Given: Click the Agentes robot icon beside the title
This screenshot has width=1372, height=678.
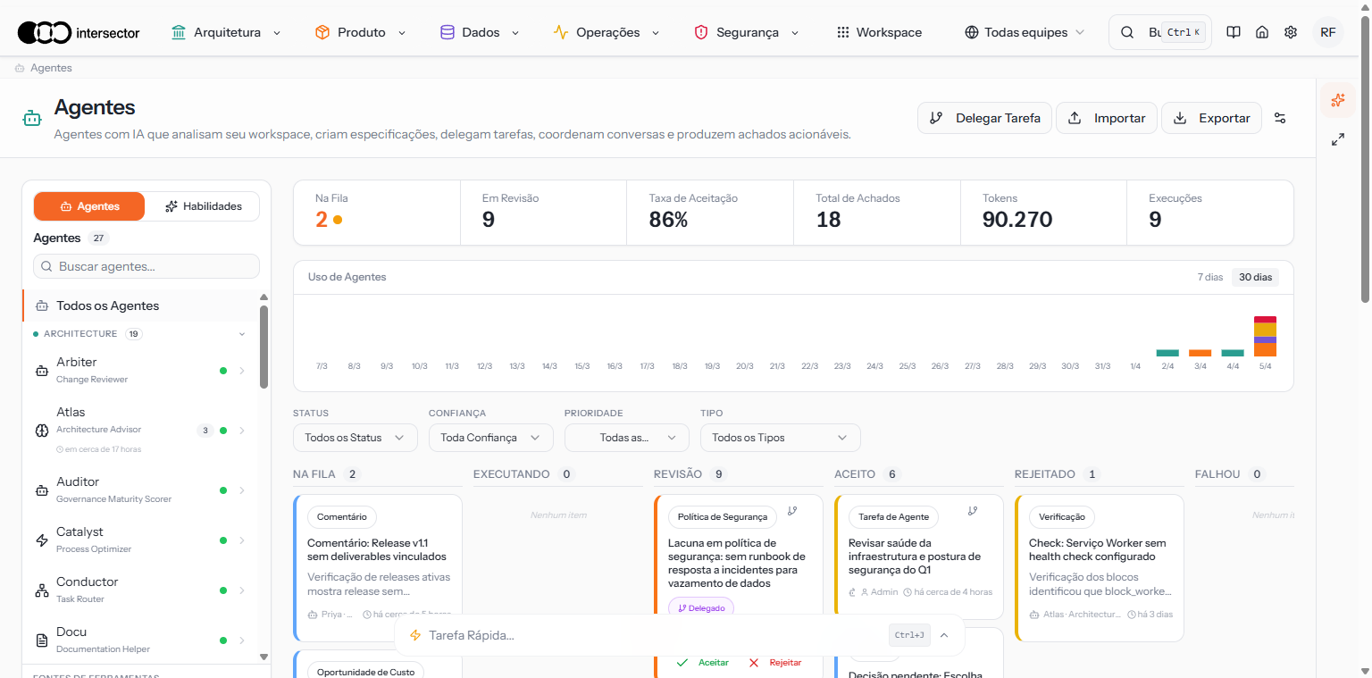Looking at the screenshot, I should [32, 118].
